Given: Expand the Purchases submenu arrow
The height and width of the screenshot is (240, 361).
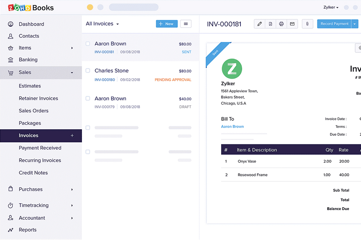Looking at the screenshot, I should (72, 189).
